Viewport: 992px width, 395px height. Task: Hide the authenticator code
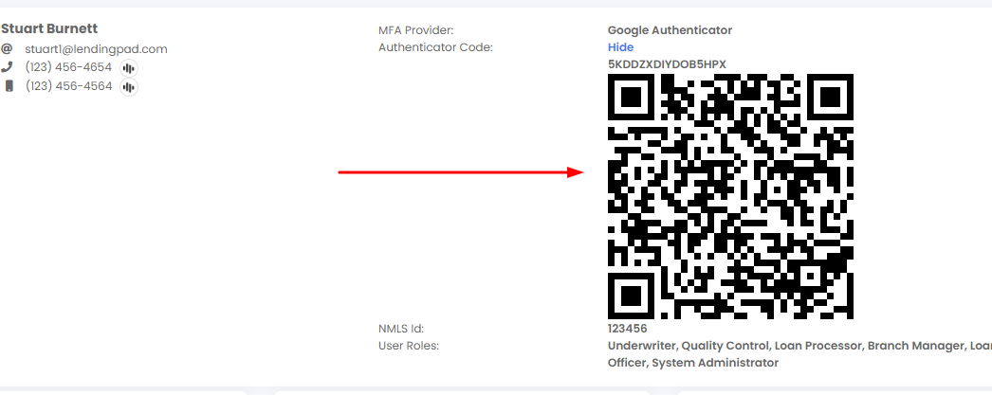tap(620, 47)
